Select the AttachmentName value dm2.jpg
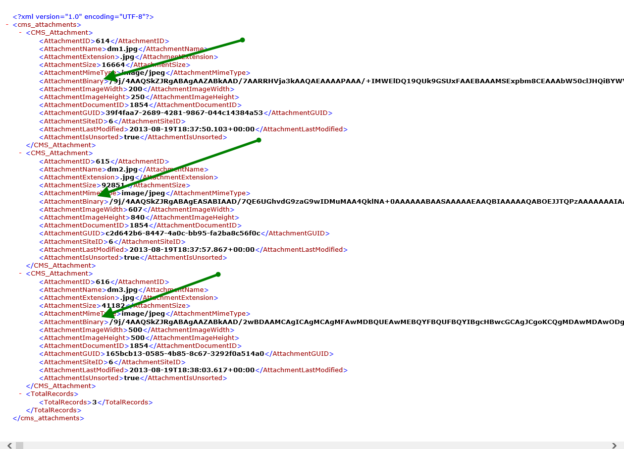This screenshot has height=449, width=624. coord(122,169)
